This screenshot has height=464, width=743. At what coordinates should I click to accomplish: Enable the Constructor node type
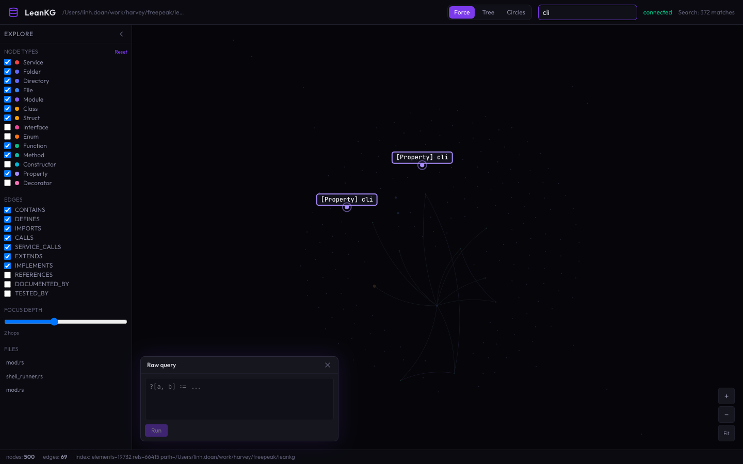[7, 164]
